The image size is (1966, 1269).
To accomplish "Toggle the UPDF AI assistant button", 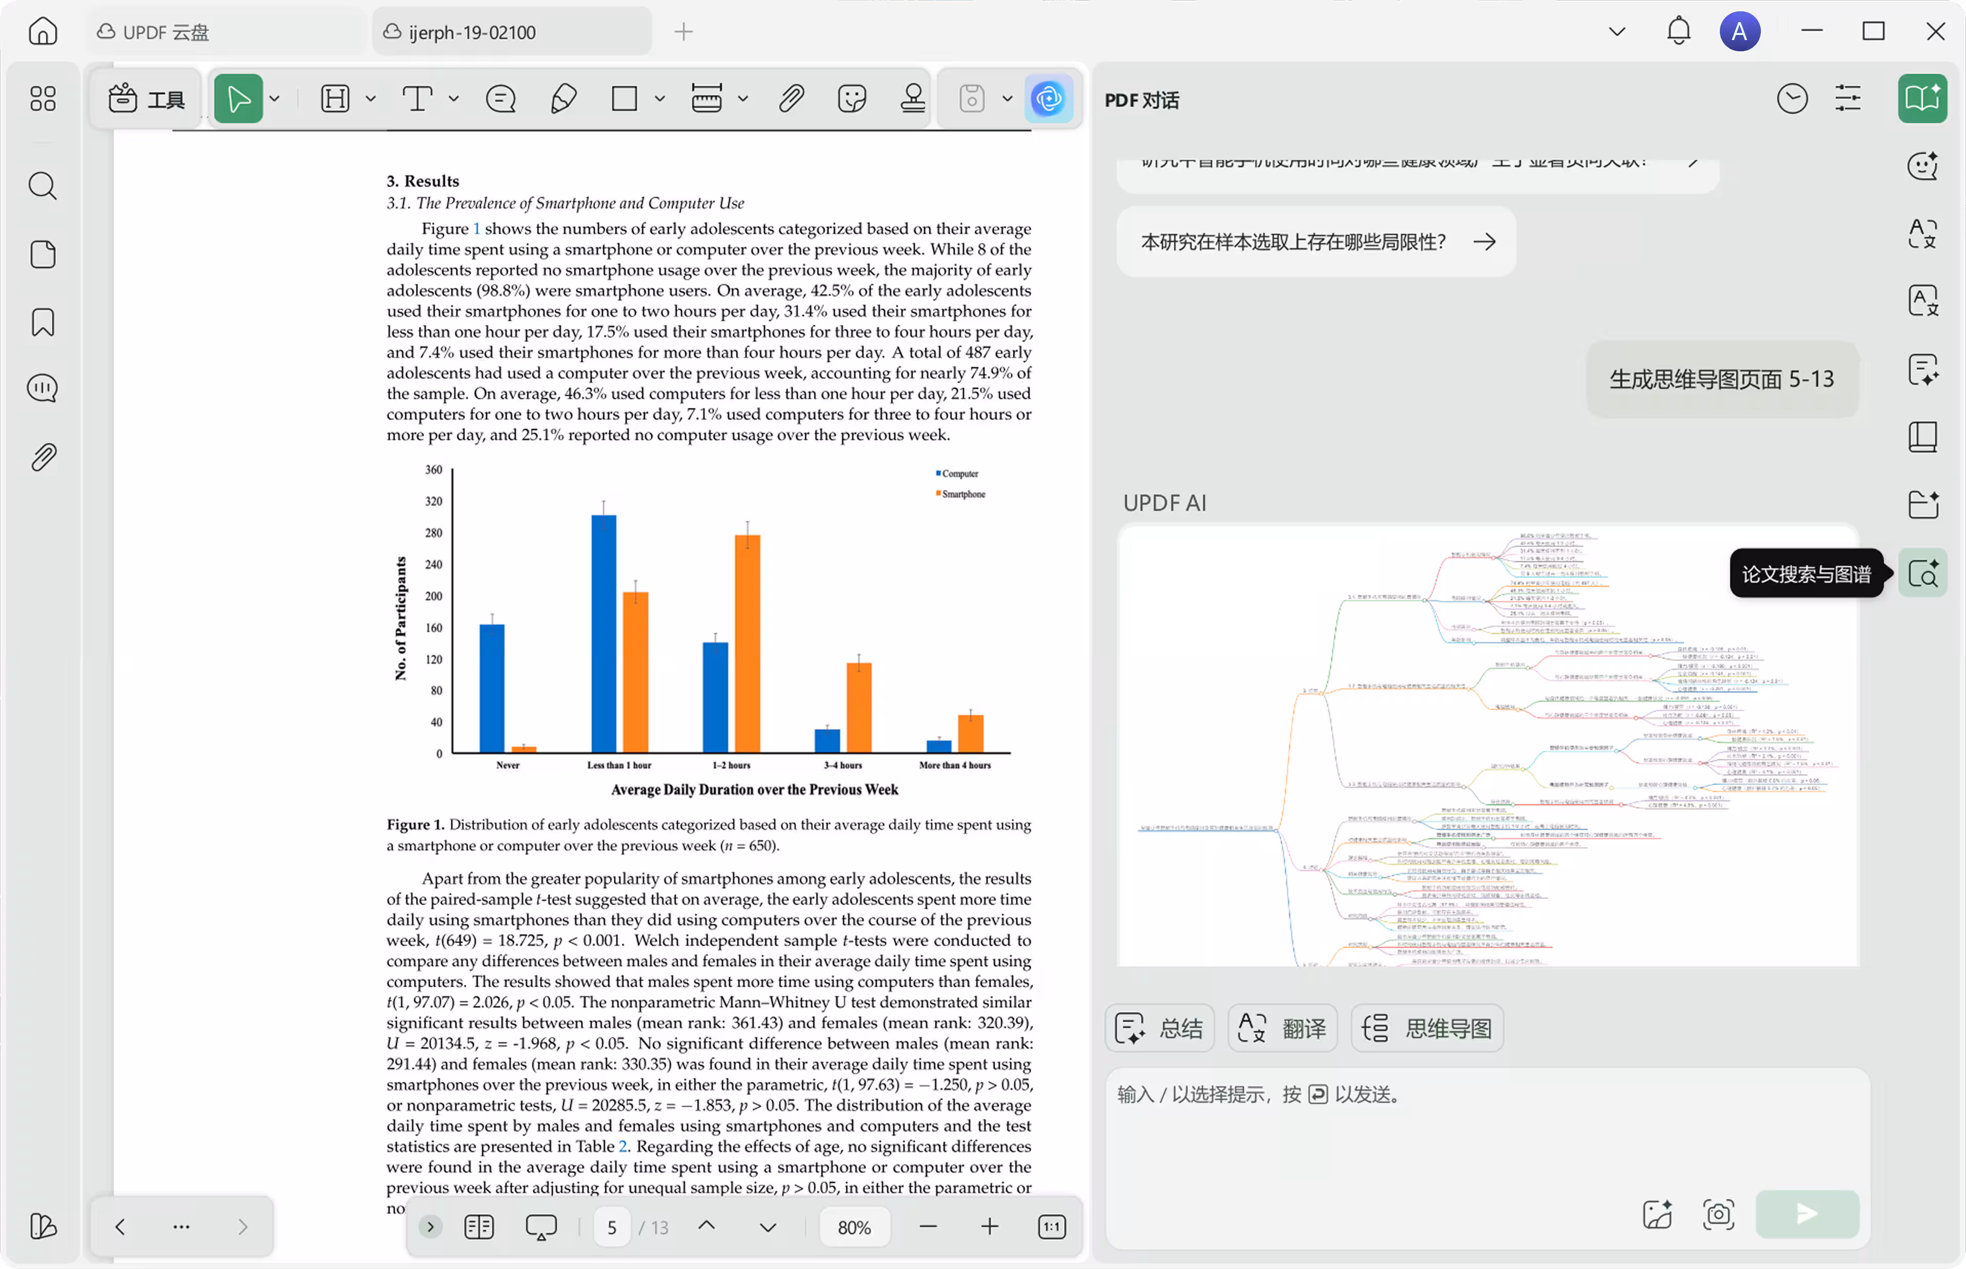I will pos(1049,99).
